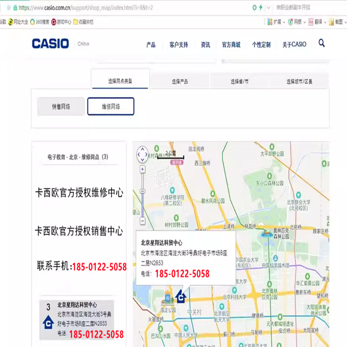
Task: Open the 收藏夹栏 folder bookmark
Action: click(83, 22)
